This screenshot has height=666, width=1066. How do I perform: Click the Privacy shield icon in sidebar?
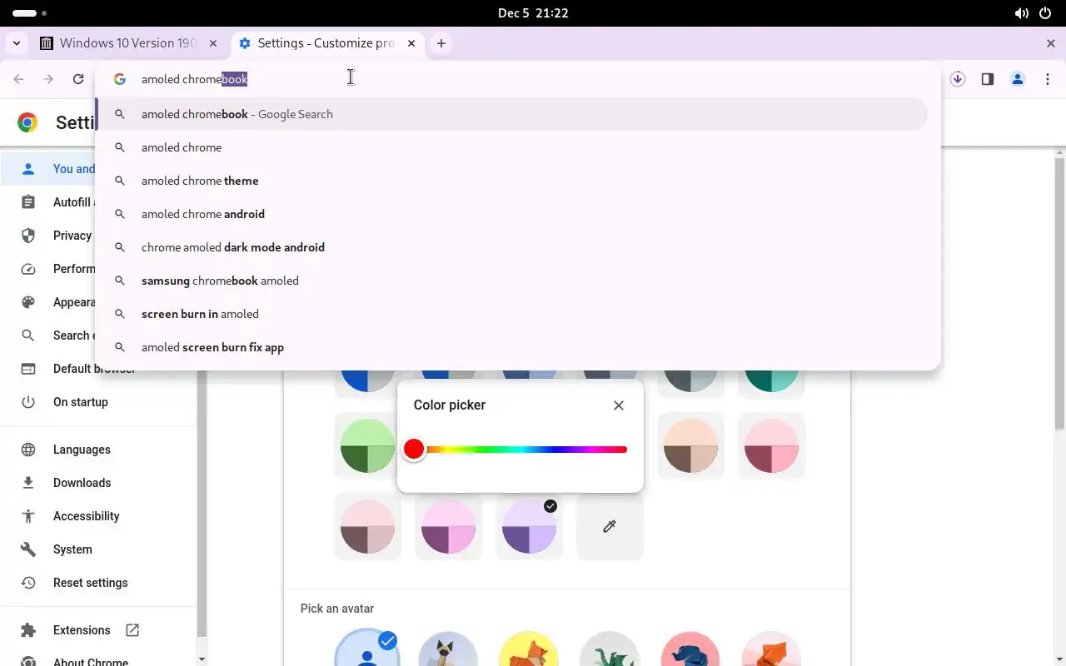(28, 236)
